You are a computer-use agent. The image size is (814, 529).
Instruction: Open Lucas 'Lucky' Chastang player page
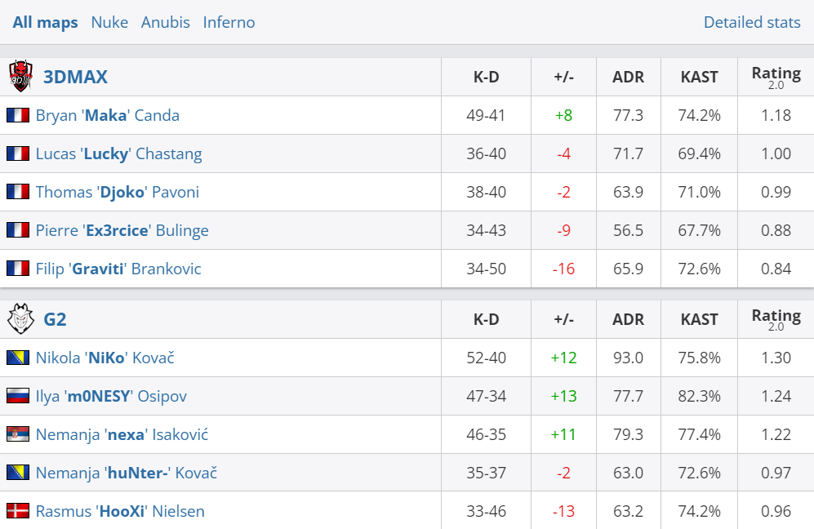(x=118, y=153)
